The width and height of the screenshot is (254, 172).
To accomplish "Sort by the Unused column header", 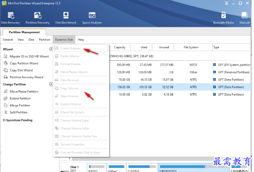I will coord(163,47).
